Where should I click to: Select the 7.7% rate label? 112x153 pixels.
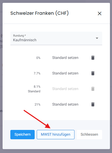pyautogui.click(x=37, y=73)
